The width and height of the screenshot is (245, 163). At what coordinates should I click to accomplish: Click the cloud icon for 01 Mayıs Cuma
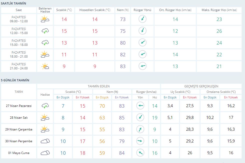click(x=45, y=153)
